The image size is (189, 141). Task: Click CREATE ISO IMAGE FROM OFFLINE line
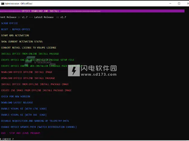pos(36,90)
